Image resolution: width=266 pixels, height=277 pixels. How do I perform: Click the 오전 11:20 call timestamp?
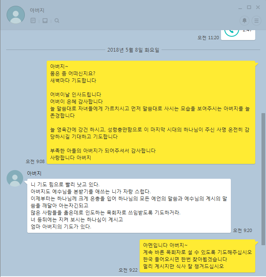tap(208, 38)
